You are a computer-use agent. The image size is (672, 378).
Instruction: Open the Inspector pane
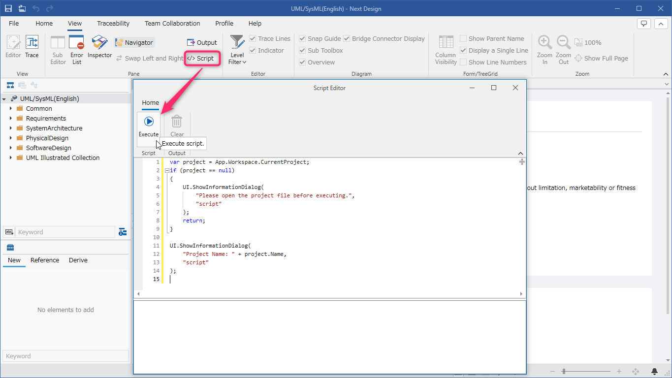click(100, 47)
